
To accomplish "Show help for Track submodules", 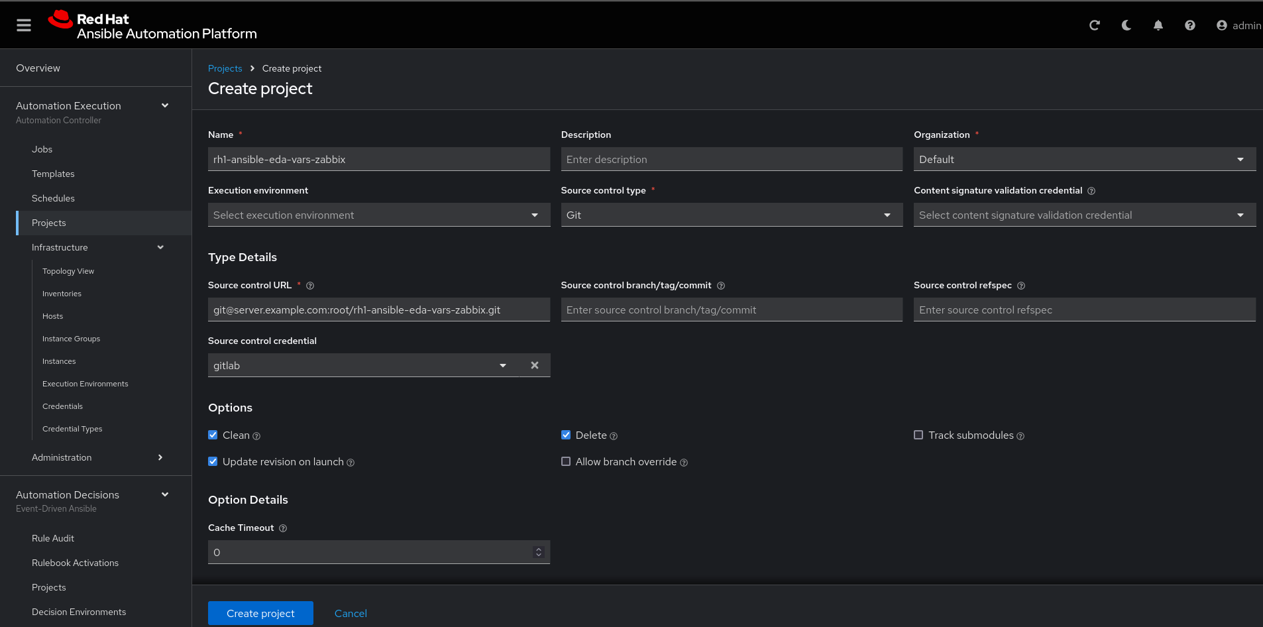I will pos(1020,436).
